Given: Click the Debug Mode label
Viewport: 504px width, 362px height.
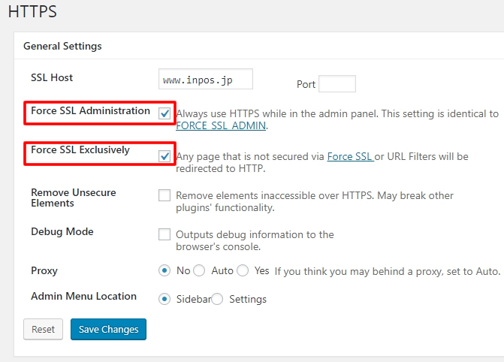Looking at the screenshot, I should click(x=62, y=231).
